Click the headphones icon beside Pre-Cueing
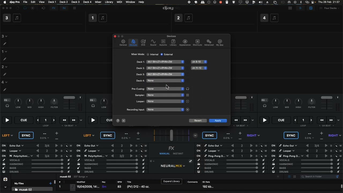The height and width of the screenshot is (193, 343). click(x=188, y=89)
